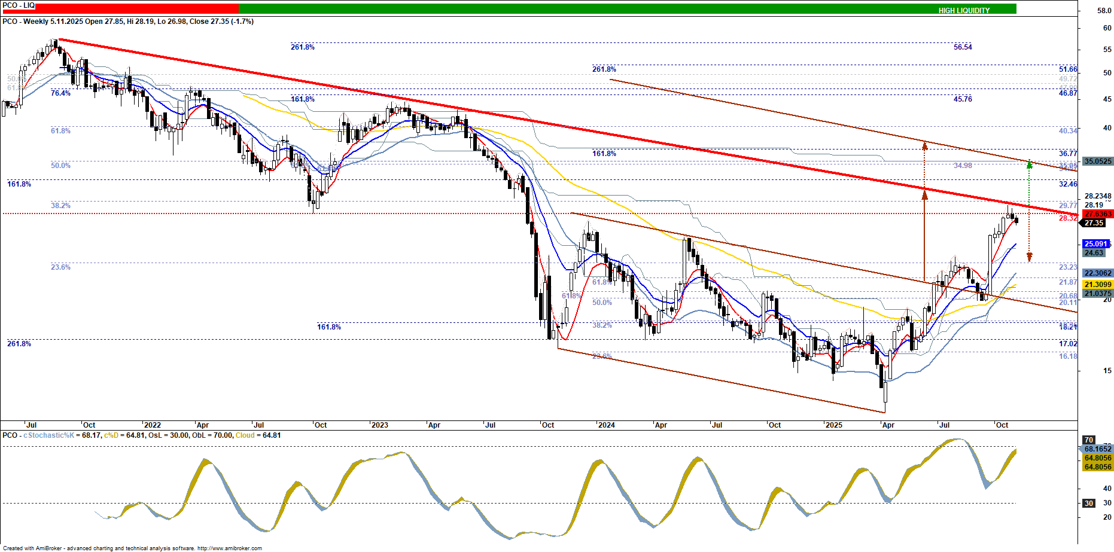Click the stochastic overbought 70 level box
The image size is (1114, 552).
(x=1089, y=440)
